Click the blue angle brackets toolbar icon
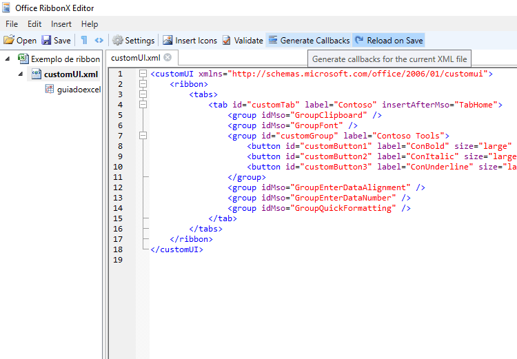Screen dimensions: 517x359 99,41
